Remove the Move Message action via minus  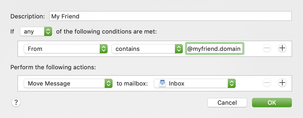click(267, 83)
